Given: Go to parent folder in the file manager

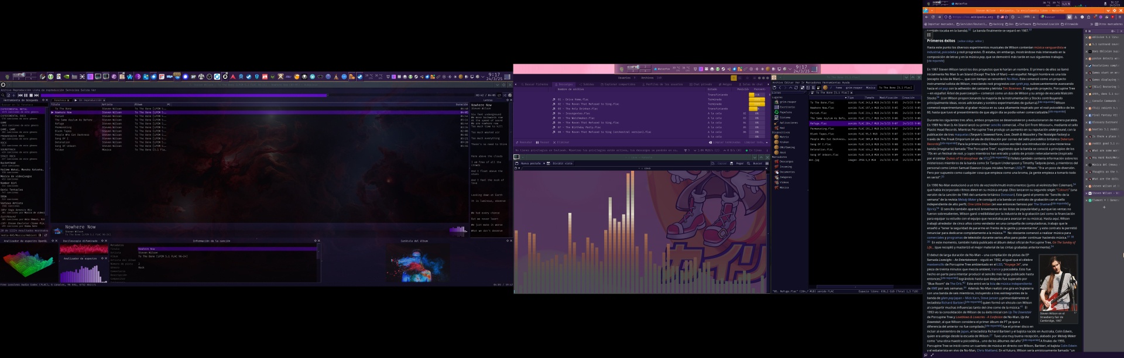Looking at the screenshot, I should tap(791, 88).
